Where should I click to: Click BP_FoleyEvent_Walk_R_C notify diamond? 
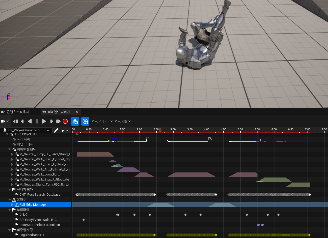(x=84, y=220)
